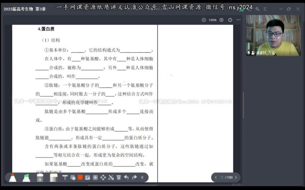This screenshot has width=305, height=190.
Task: Insert an image with picture icon
Action: click(x=88, y=177)
